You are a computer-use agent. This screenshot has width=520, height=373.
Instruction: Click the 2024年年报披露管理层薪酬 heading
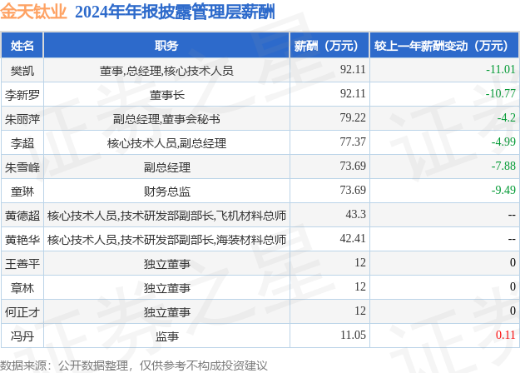(x=175, y=12)
